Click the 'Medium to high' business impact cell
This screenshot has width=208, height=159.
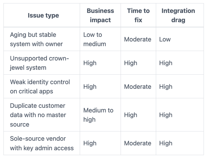98,115
